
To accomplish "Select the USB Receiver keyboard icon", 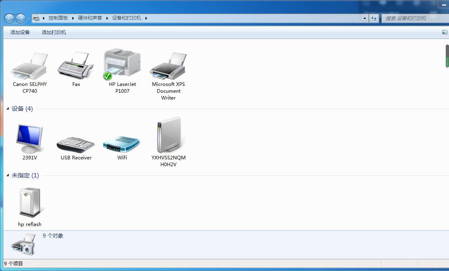I will (76, 145).
